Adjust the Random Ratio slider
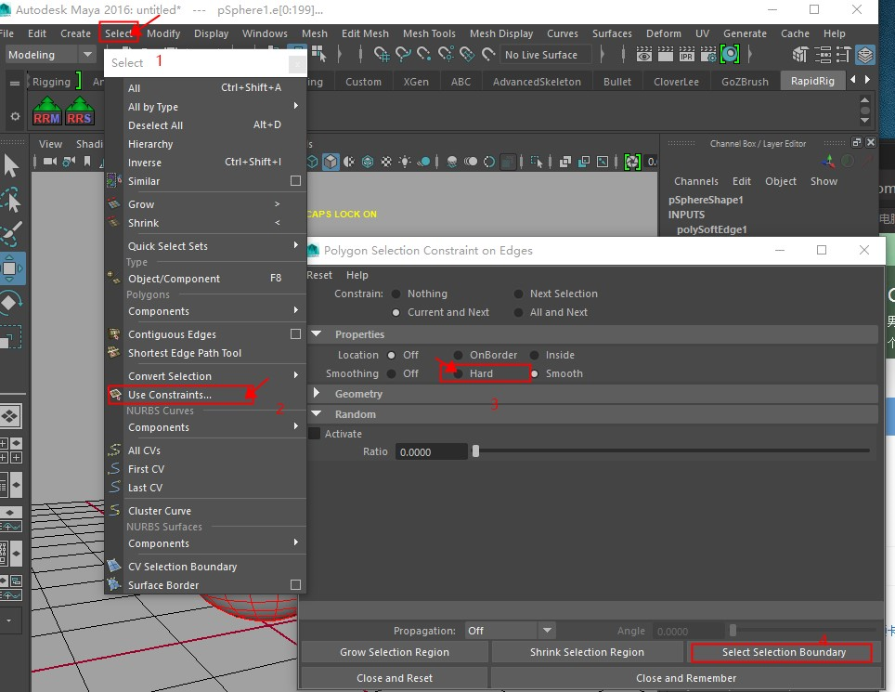This screenshot has width=895, height=692. tap(475, 451)
